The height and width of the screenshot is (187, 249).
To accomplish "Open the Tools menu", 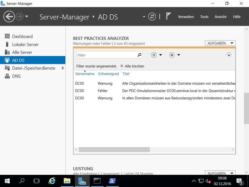I will (x=204, y=17).
